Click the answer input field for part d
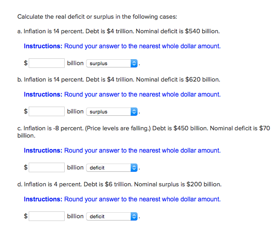275x236 pixels. click(x=47, y=216)
